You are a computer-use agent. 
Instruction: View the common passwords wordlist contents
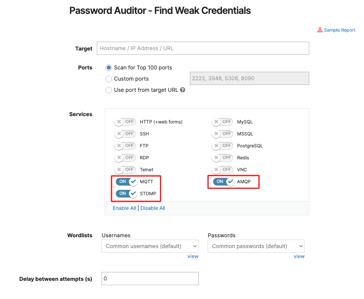click(x=299, y=256)
